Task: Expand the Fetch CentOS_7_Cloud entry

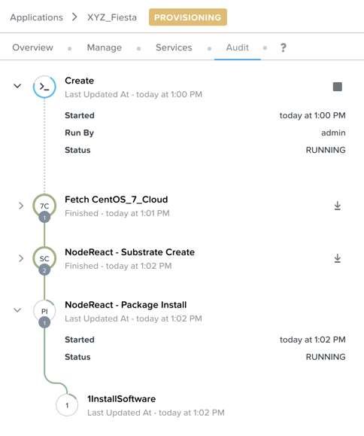Action: click(21, 206)
